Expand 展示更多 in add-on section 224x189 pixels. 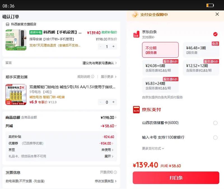[x=109, y=77]
